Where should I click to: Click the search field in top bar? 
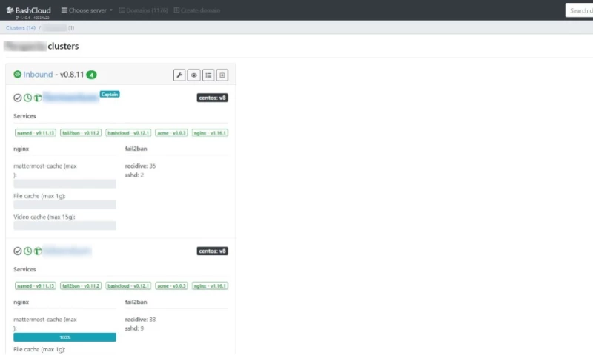(580, 10)
